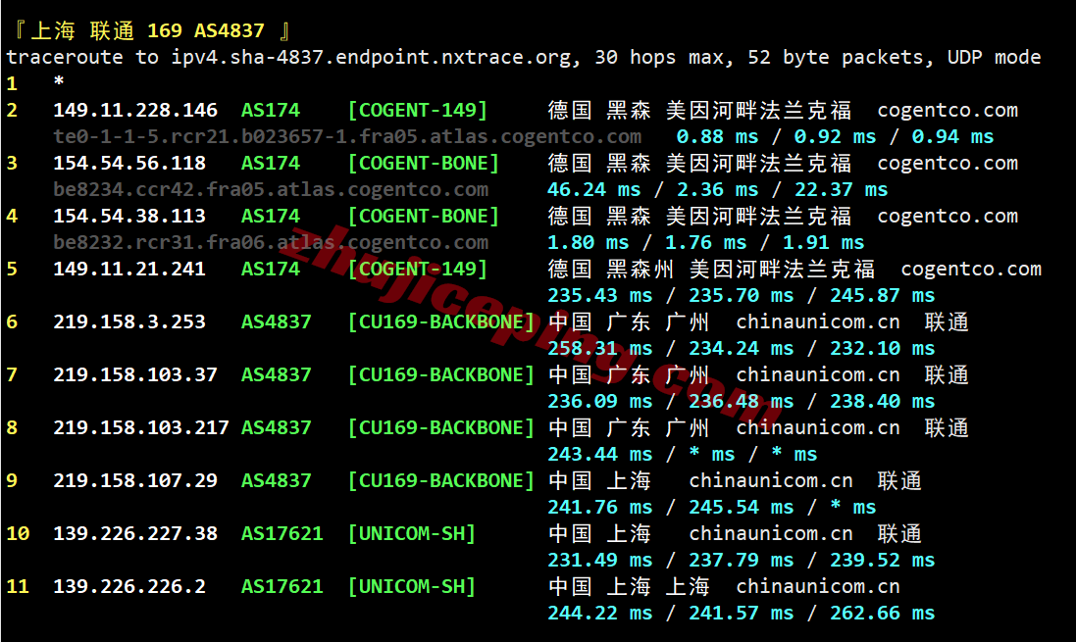Click hostname be8234.ccr42.fra05.atlas.cogentco.com

point(271,189)
